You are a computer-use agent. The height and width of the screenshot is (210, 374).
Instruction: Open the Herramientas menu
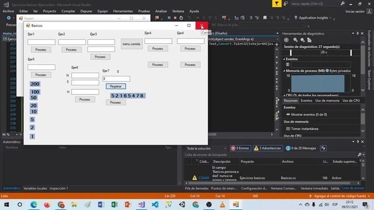tap(123, 11)
